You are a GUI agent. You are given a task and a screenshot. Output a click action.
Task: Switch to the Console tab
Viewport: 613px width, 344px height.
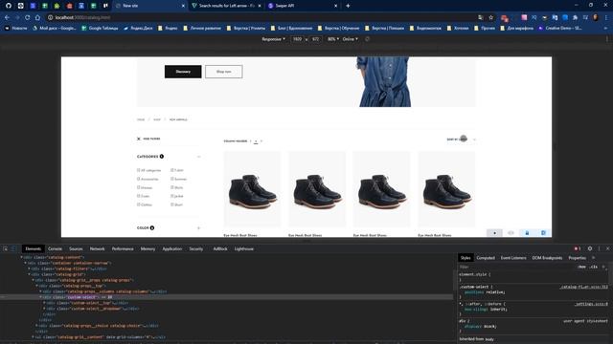pyautogui.click(x=55, y=248)
